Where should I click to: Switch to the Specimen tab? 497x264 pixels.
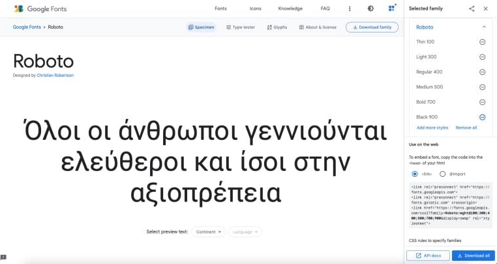tap(202, 27)
